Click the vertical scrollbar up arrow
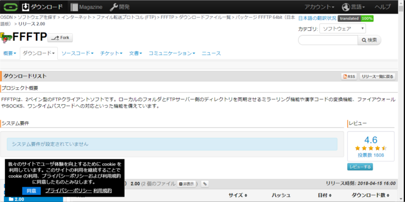The width and height of the screenshot is (405, 202). point(401,3)
